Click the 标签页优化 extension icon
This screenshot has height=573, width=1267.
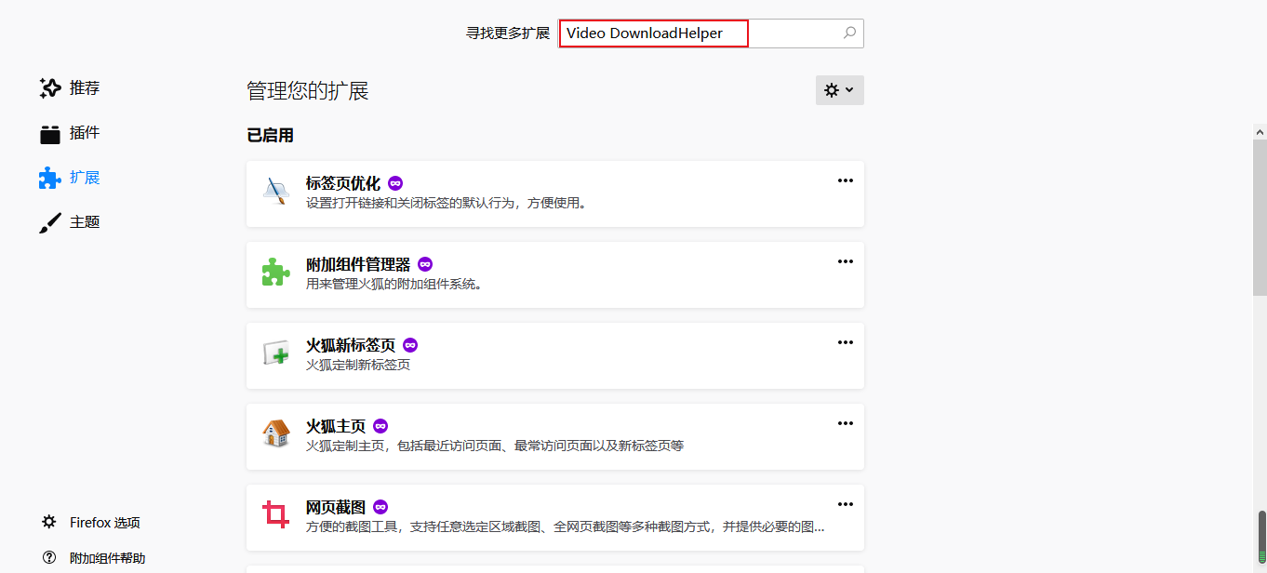click(275, 193)
